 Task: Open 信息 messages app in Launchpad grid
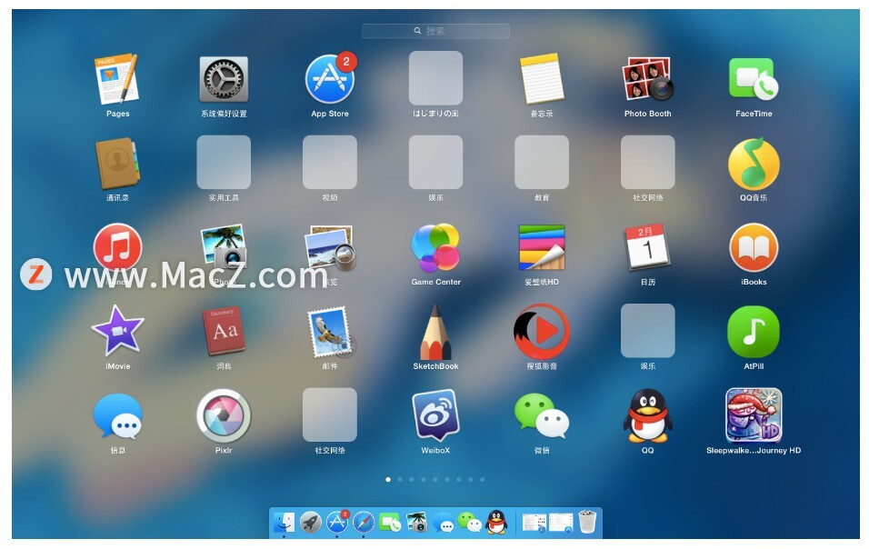117,415
